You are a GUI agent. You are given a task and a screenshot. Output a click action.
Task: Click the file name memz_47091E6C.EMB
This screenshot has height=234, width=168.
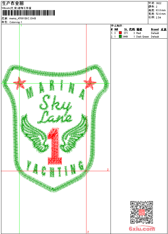click(x=22, y=19)
